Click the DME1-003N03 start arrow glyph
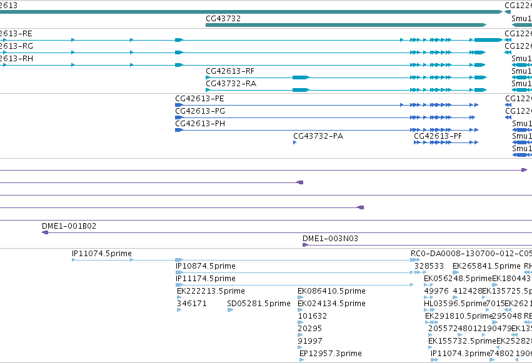This screenshot has height=363, width=532. pyautogui.click(x=305, y=245)
